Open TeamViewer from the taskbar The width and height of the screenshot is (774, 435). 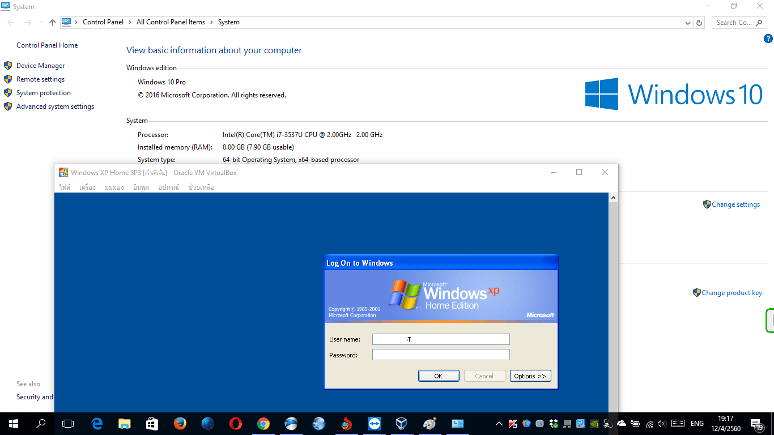click(x=375, y=423)
